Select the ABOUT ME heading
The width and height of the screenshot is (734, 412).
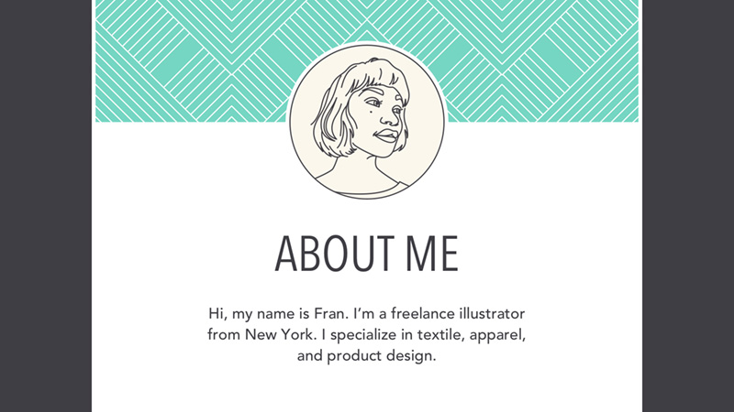(x=367, y=254)
